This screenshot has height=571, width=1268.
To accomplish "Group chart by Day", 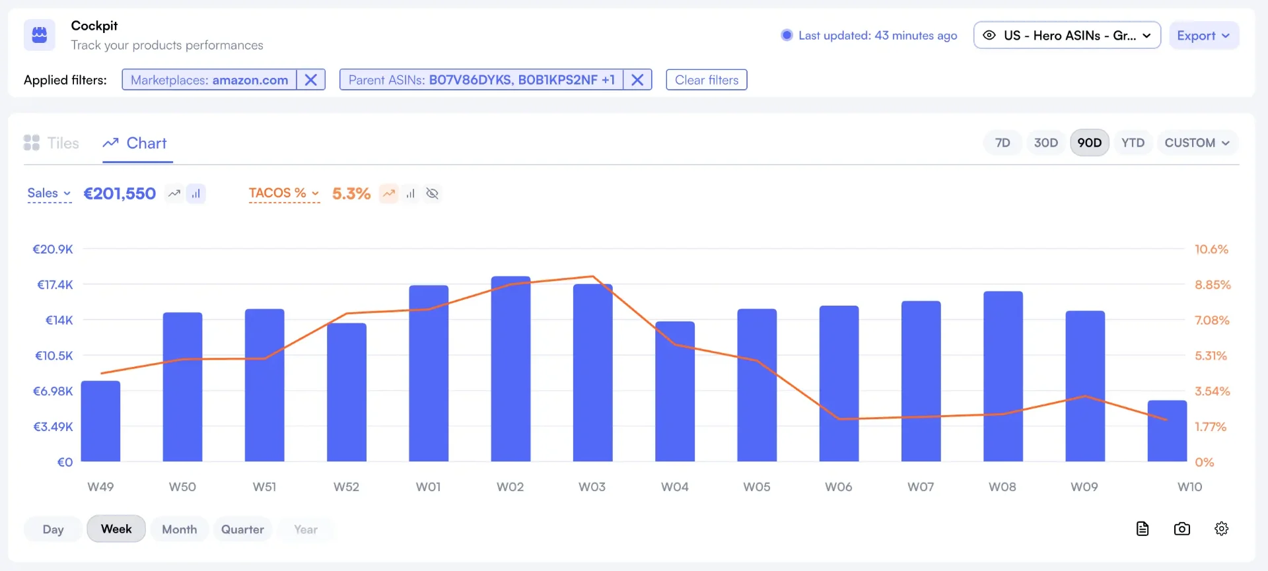I will pyautogui.click(x=53, y=529).
